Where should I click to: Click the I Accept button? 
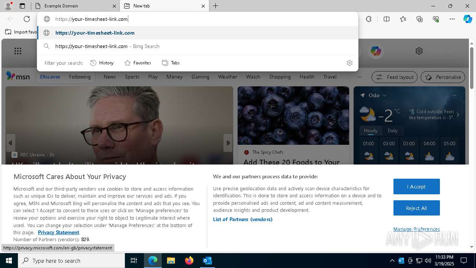coord(416,186)
